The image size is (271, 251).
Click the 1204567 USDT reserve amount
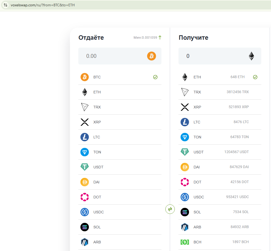click(x=236, y=152)
